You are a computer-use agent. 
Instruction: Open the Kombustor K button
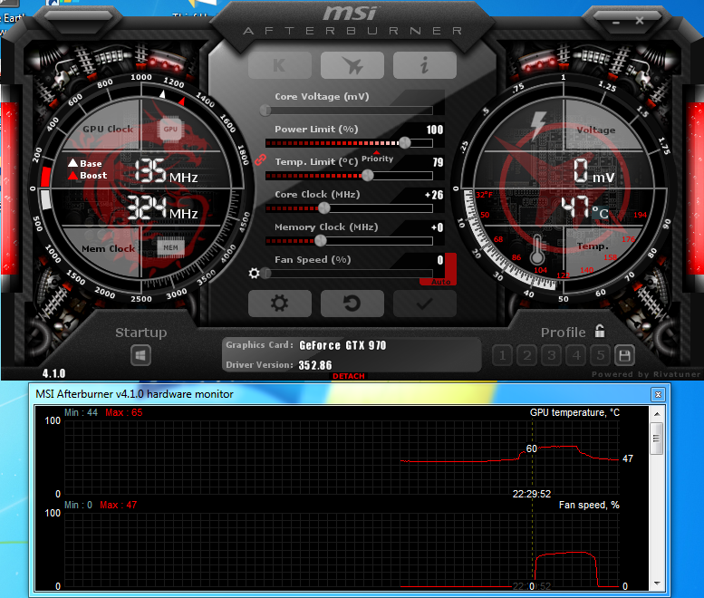[x=280, y=65]
